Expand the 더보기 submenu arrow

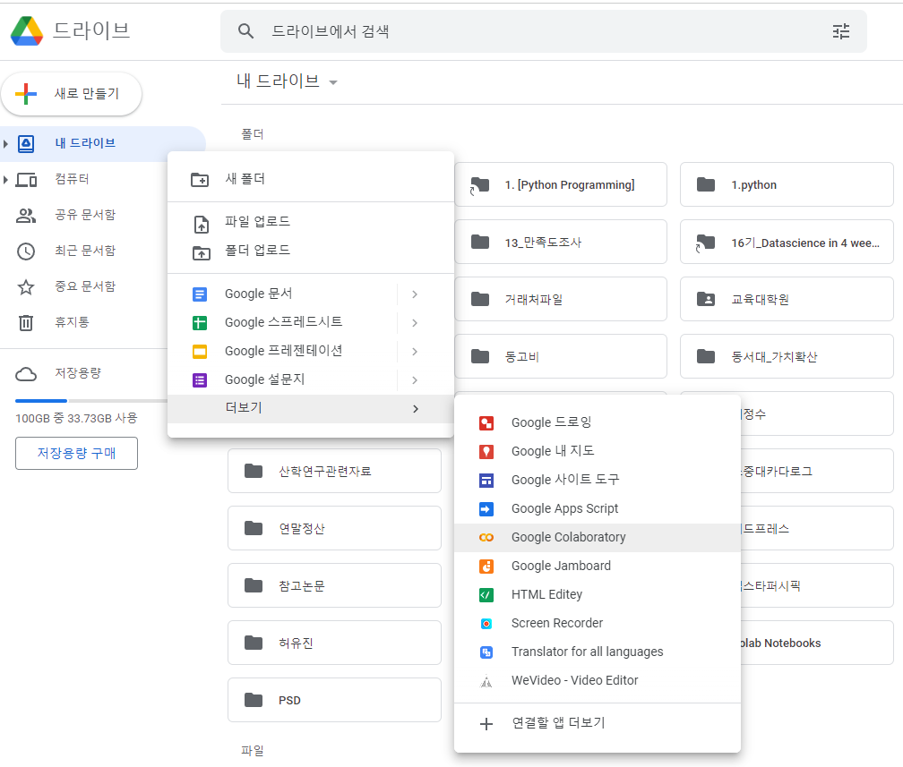[x=416, y=408]
